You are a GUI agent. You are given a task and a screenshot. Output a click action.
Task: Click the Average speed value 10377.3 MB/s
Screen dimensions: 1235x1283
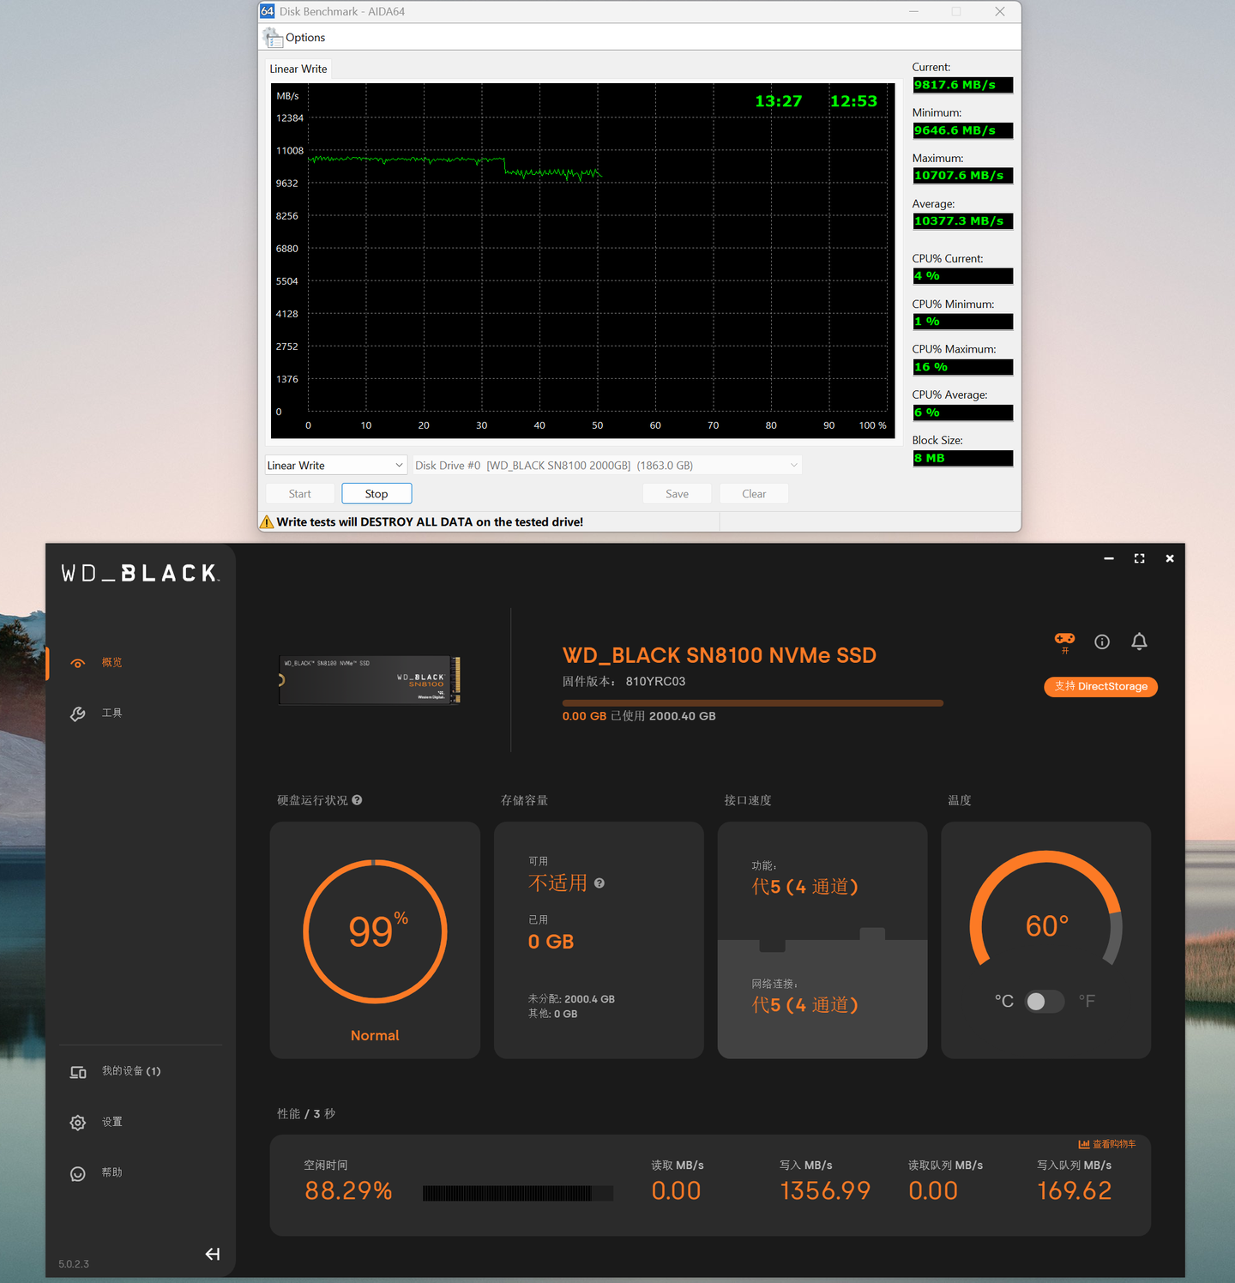[962, 221]
